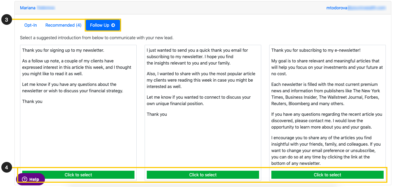Image resolution: width=393 pixels, height=187 pixels.
Task: Switch to the Opt-In tab
Action: pyautogui.click(x=30, y=25)
